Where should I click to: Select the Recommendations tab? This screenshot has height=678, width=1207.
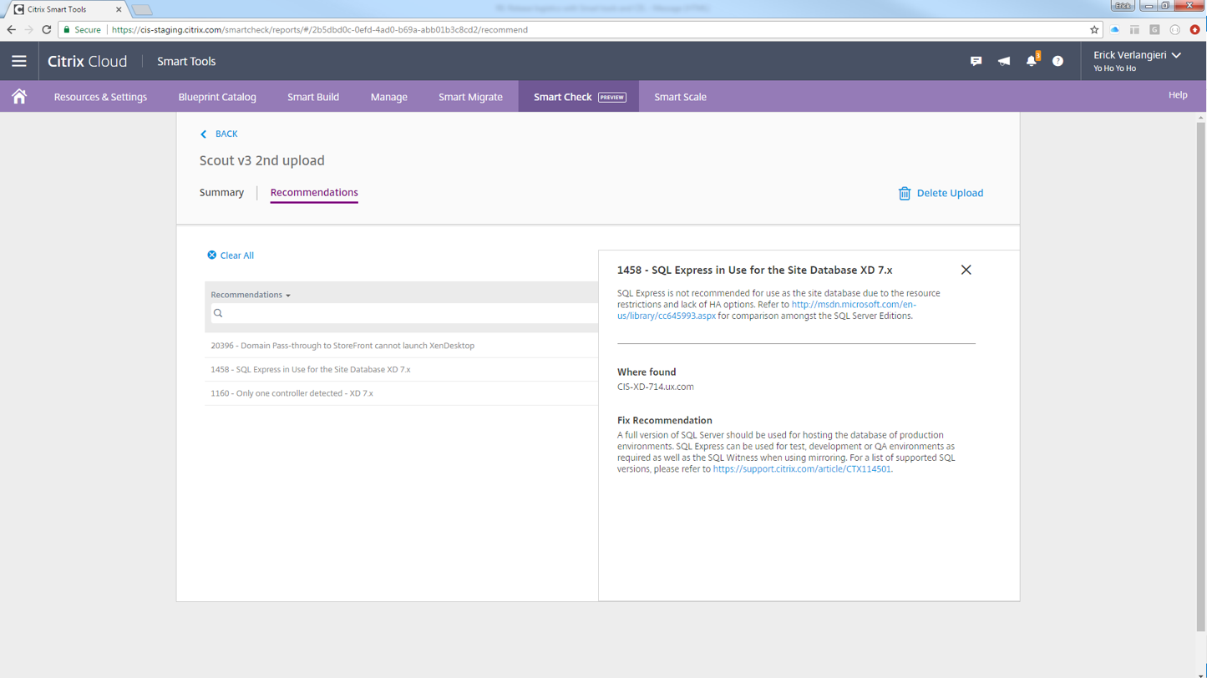pyautogui.click(x=314, y=193)
